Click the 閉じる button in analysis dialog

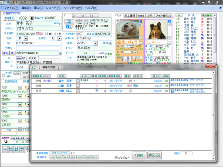coord(154,155)
